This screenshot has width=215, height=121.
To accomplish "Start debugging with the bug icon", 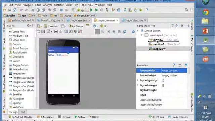I will [x=96, y=10].
